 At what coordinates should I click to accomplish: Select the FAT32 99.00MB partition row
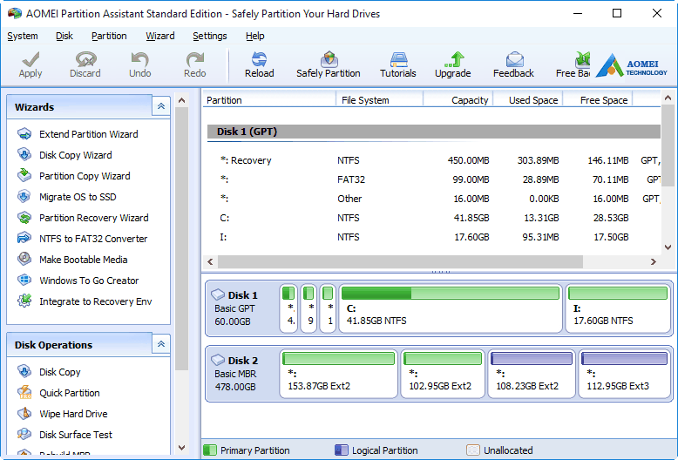(x=432, y=179)
